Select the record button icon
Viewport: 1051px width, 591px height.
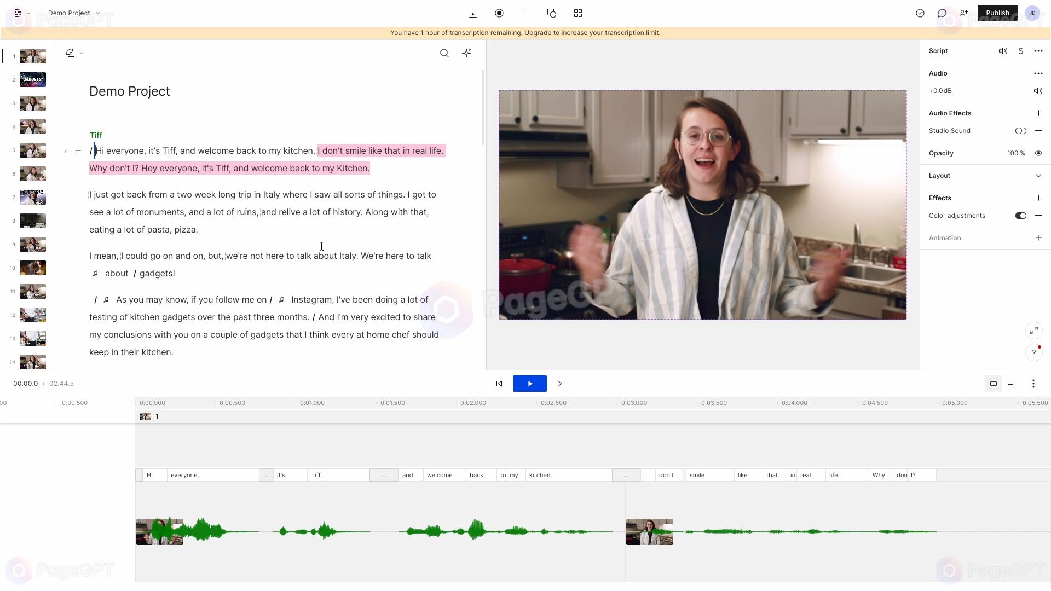pos(500,13)
